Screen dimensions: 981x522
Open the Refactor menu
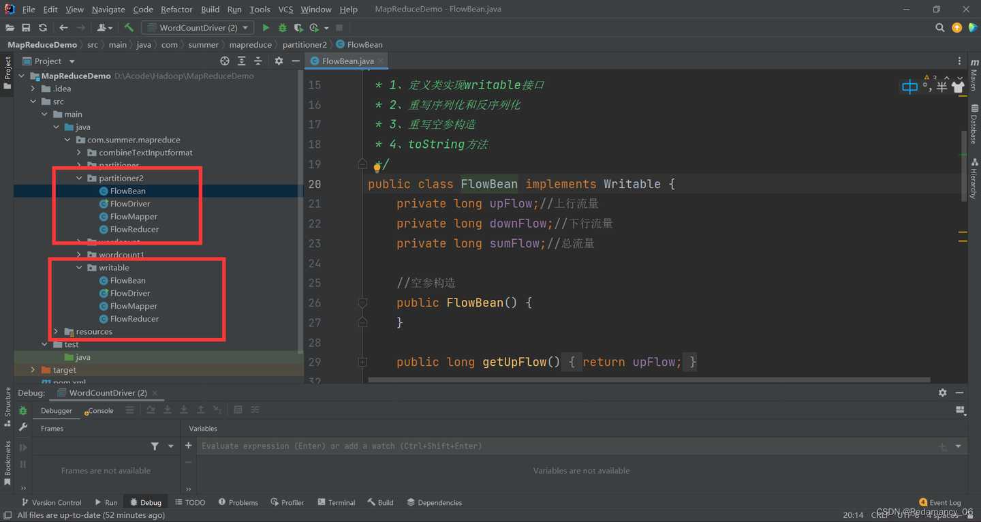click(x=176, y=10)
